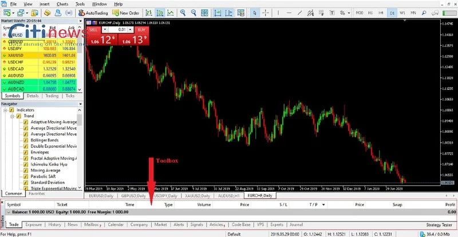Click the memory usage status icon
458x237 pixels.
(x=423, y=234)
